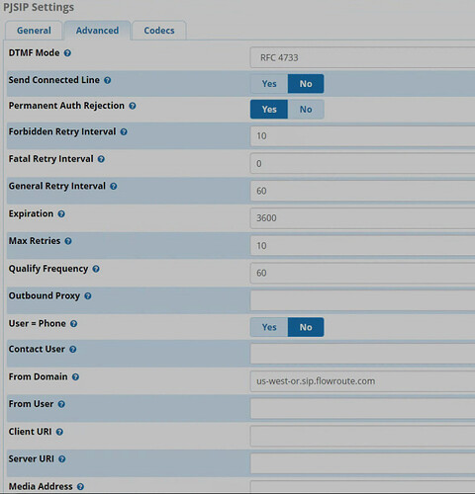Open Outbound Proxy help icon
The width and height of the screenshot is (475, 494).
(88, 295)
